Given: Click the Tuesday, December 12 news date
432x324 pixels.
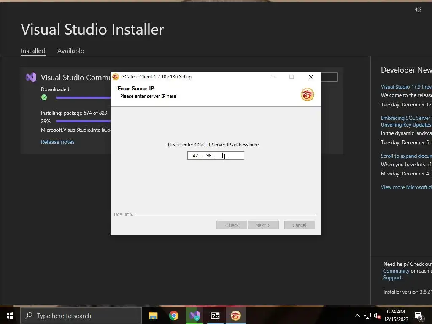Looking at the screenshot, I should (406, 105).
